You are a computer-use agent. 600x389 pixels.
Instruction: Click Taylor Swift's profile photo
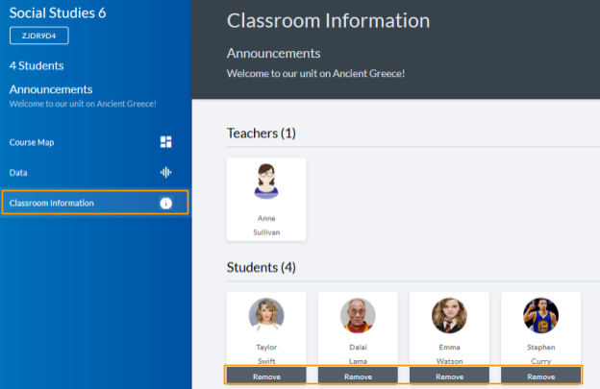click(x=266, y=315)
